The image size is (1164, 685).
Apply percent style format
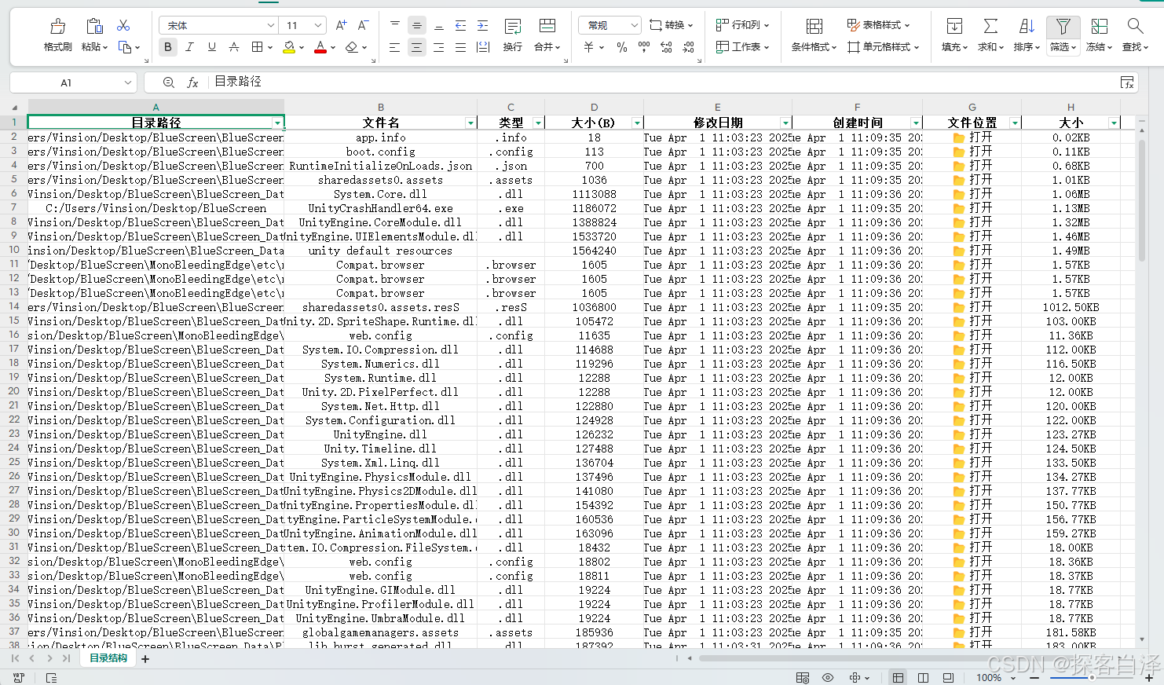pyautogui.click(x=621, y=47)
